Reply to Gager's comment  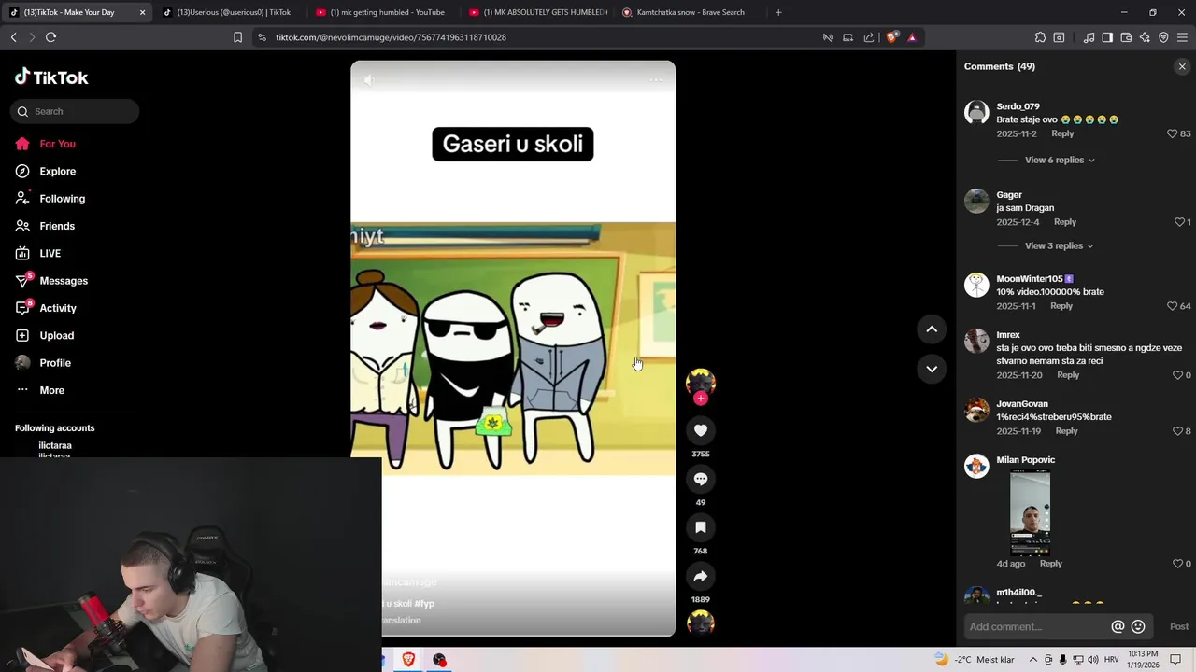point(1065,222)
